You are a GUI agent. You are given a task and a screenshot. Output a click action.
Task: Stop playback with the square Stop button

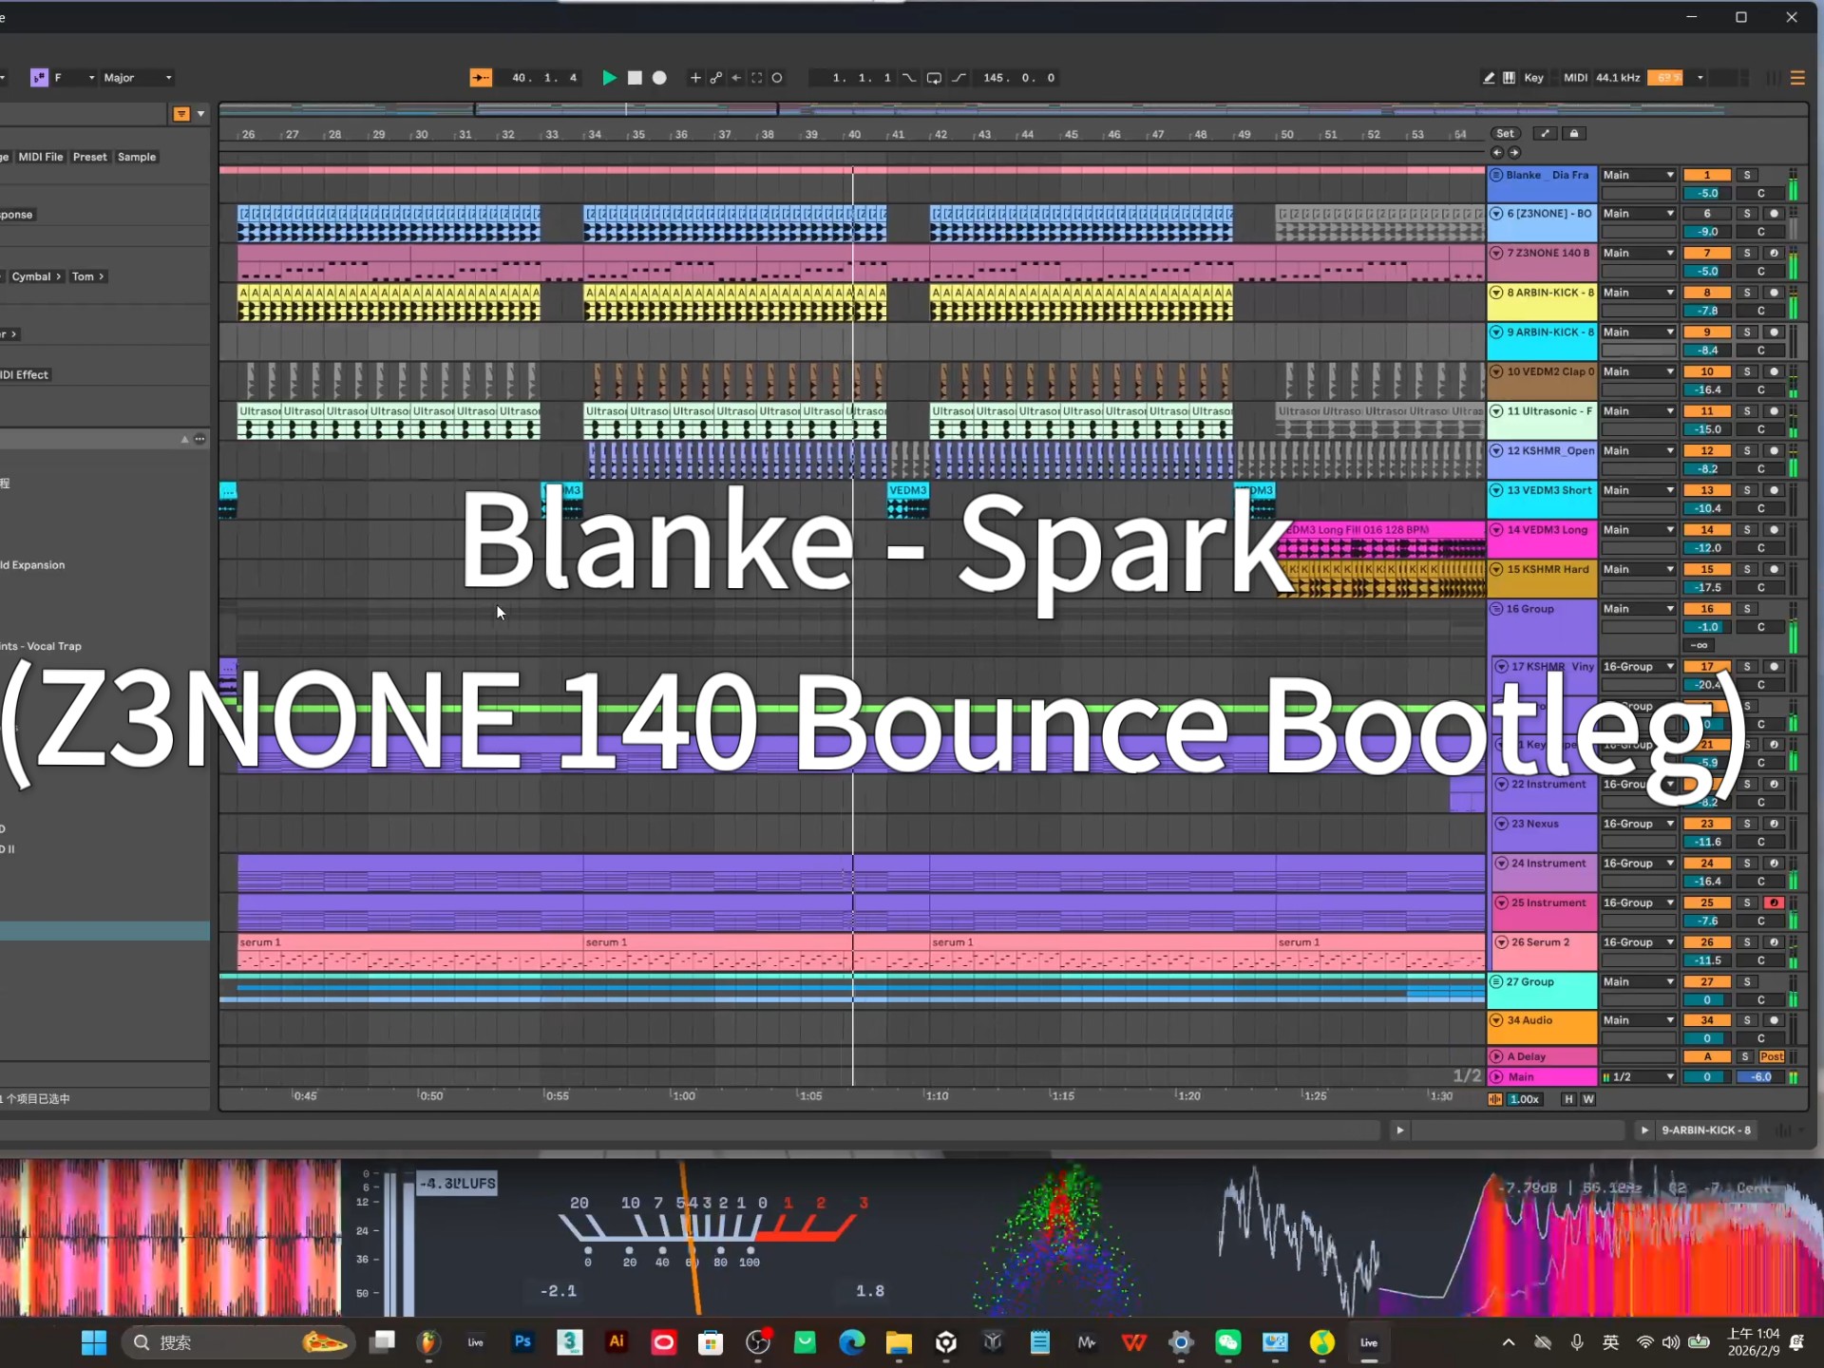click(635, 78)
